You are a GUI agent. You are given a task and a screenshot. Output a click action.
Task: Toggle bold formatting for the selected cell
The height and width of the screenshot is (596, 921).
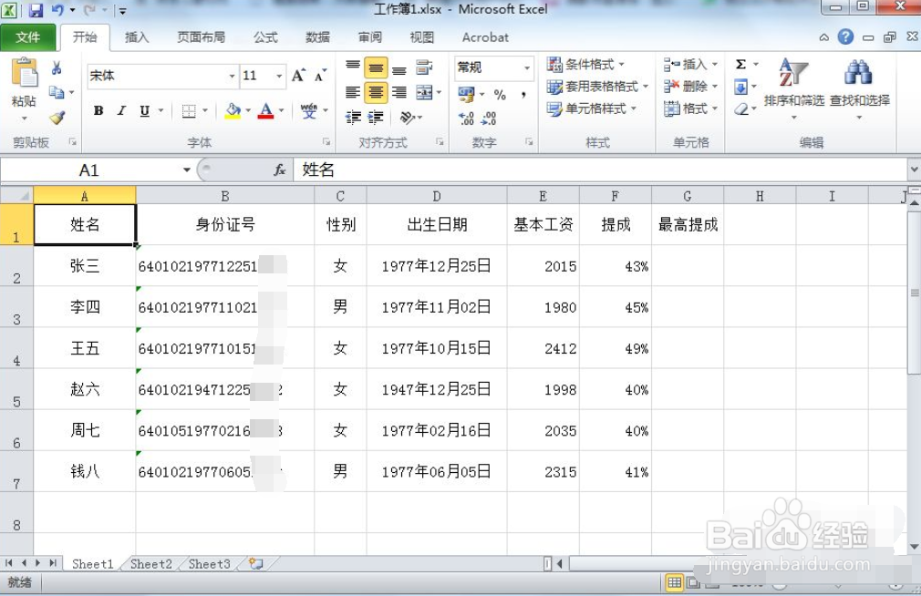(98, 110)
